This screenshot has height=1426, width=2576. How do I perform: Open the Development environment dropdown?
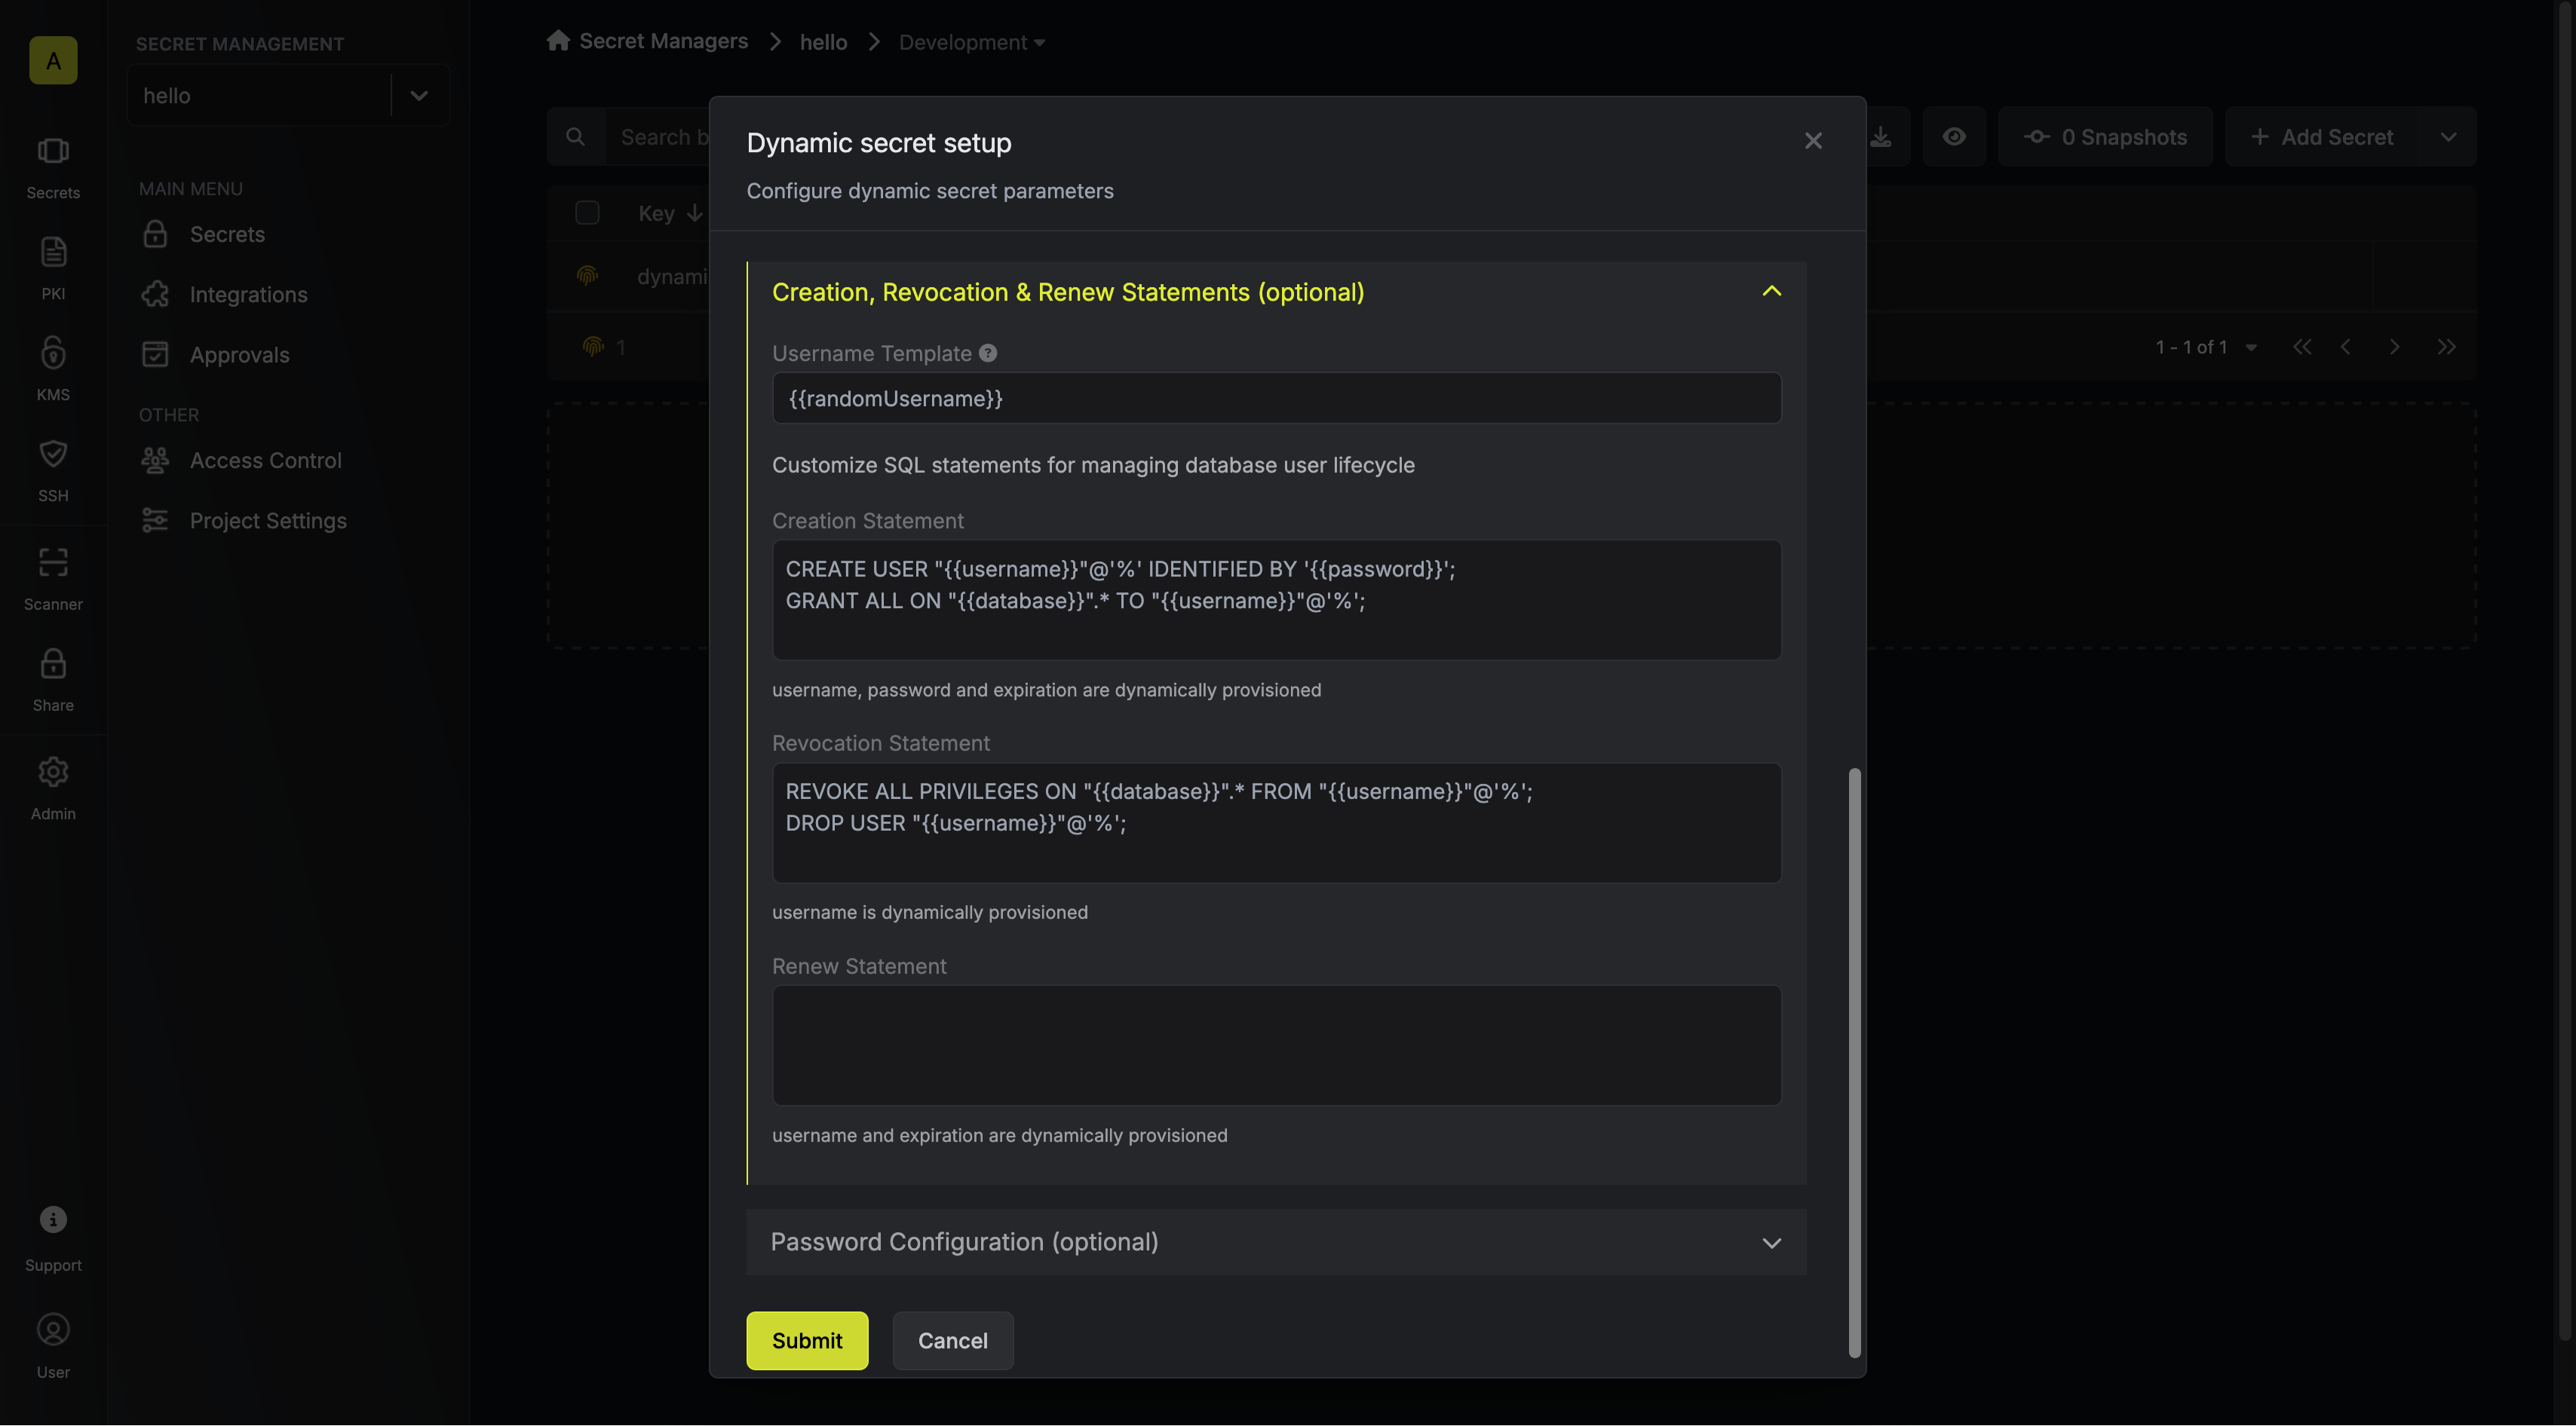coord(972,42)
